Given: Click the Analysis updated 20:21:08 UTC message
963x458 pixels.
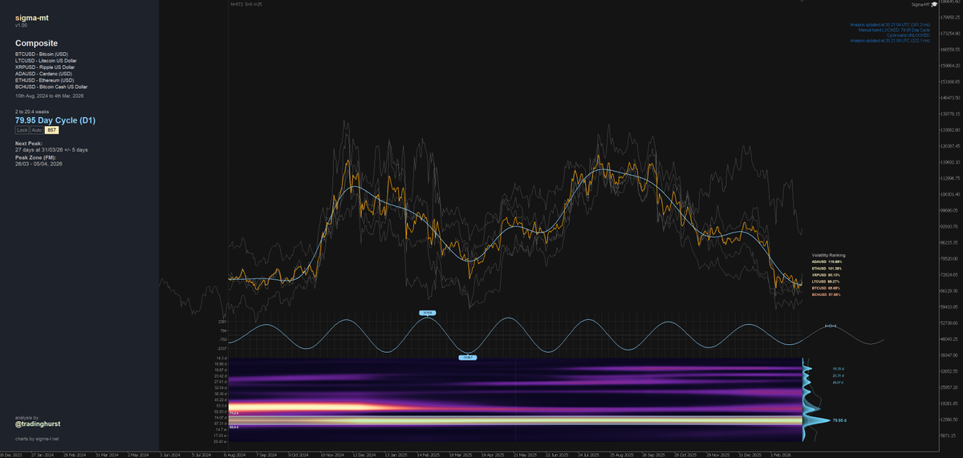Looking at the screenshot, I should pyautogui.click(x=890, y=39).
